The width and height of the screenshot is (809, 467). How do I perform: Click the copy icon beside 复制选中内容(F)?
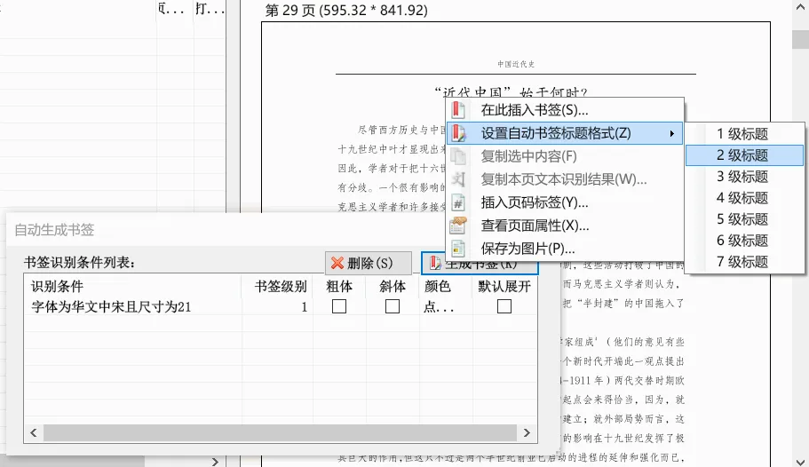pyautogui.click(x=458, y=156)
